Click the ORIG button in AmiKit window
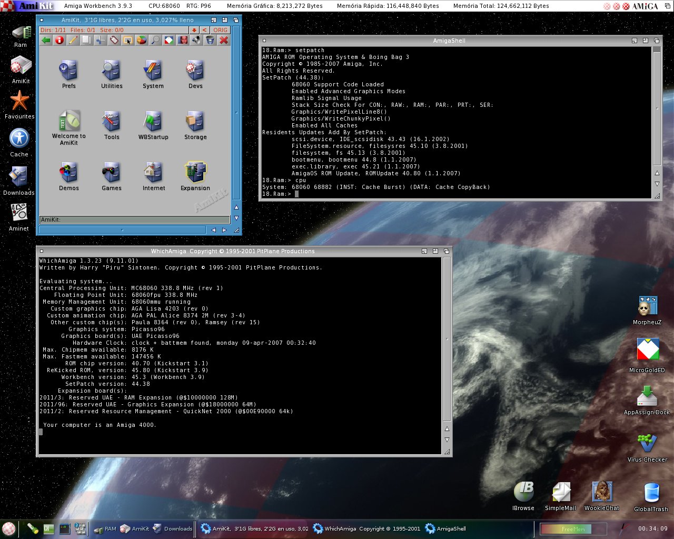The height and width of the screenshot is (539, 674). (220, 30)
